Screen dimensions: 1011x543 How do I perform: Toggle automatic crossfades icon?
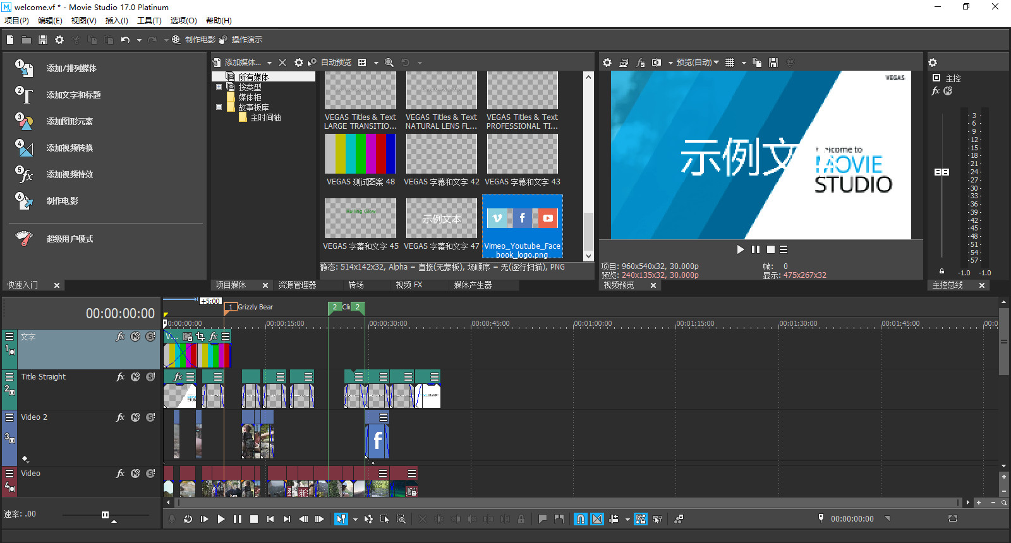point(597,519)
